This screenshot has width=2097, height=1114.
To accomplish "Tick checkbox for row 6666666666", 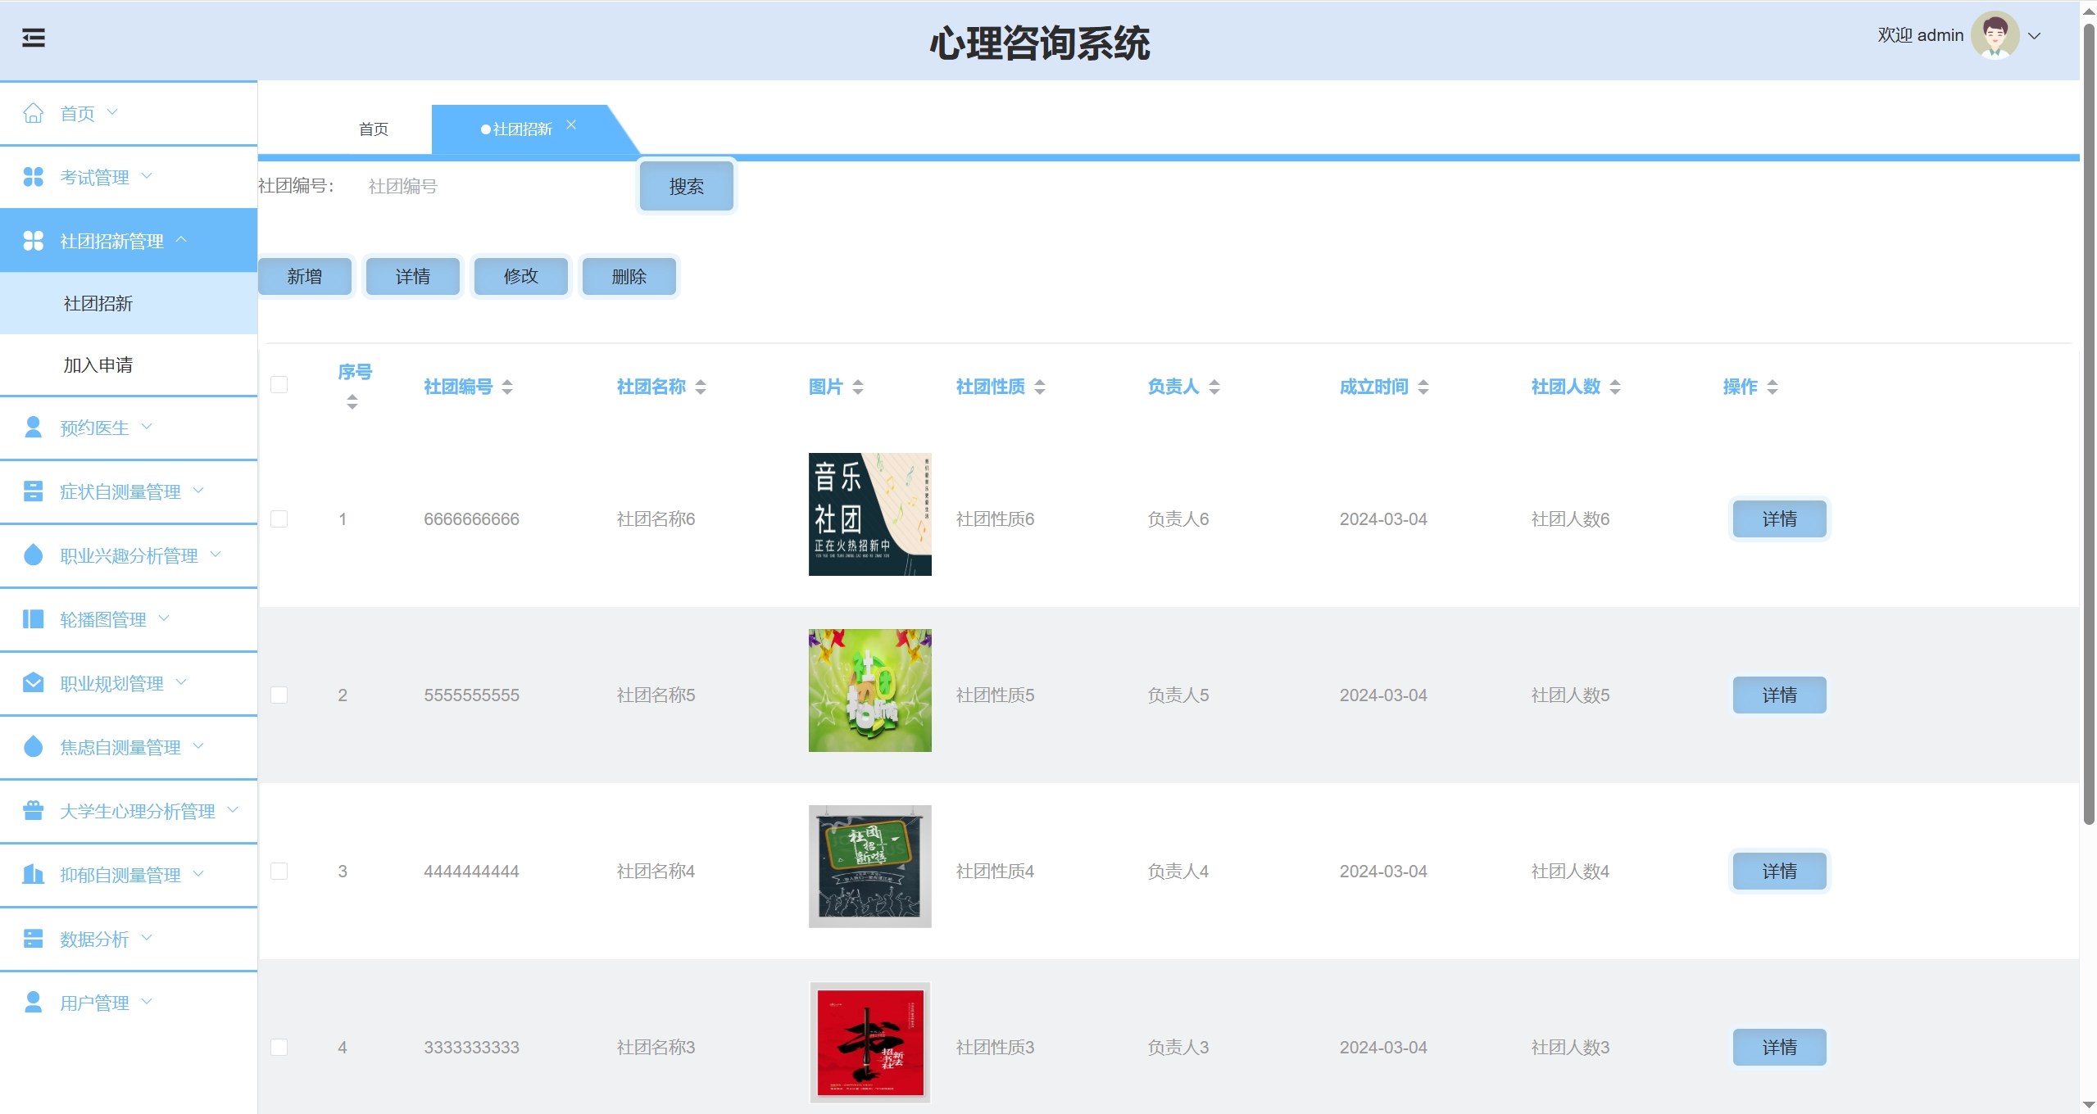I will point(279,519).
